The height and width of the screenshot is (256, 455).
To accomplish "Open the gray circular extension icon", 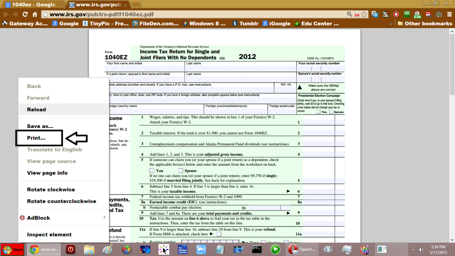I will 439,14.
